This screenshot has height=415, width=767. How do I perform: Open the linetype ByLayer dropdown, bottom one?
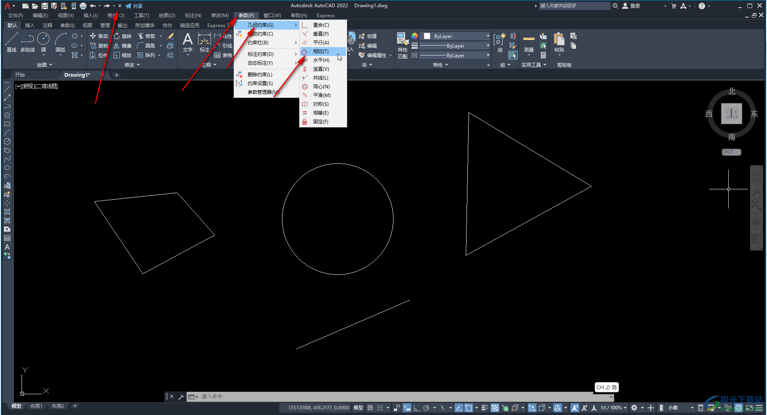(455, 55)
